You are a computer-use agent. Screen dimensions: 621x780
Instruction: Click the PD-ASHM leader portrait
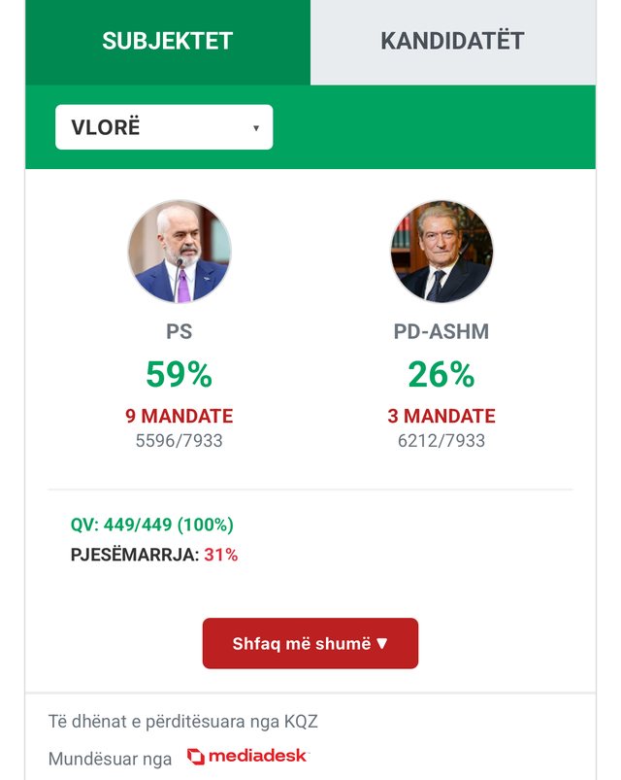[x=441, y=252]
